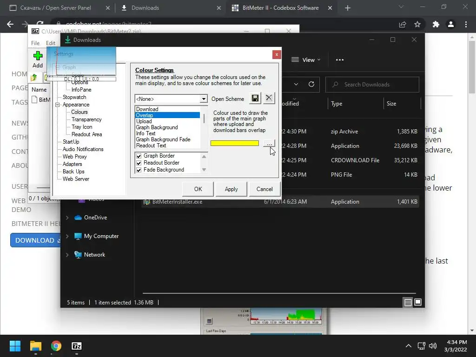
Task: Open address bar history dropdown in Explorer
Action: [x=296, y=85]
